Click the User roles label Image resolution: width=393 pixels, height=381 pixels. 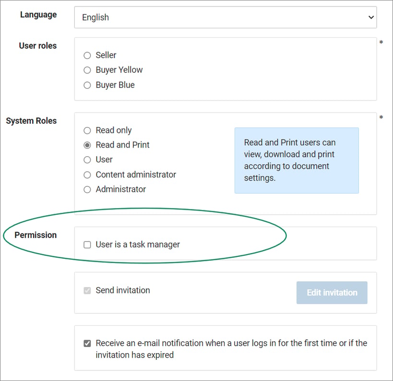click(x=38, y=46)
